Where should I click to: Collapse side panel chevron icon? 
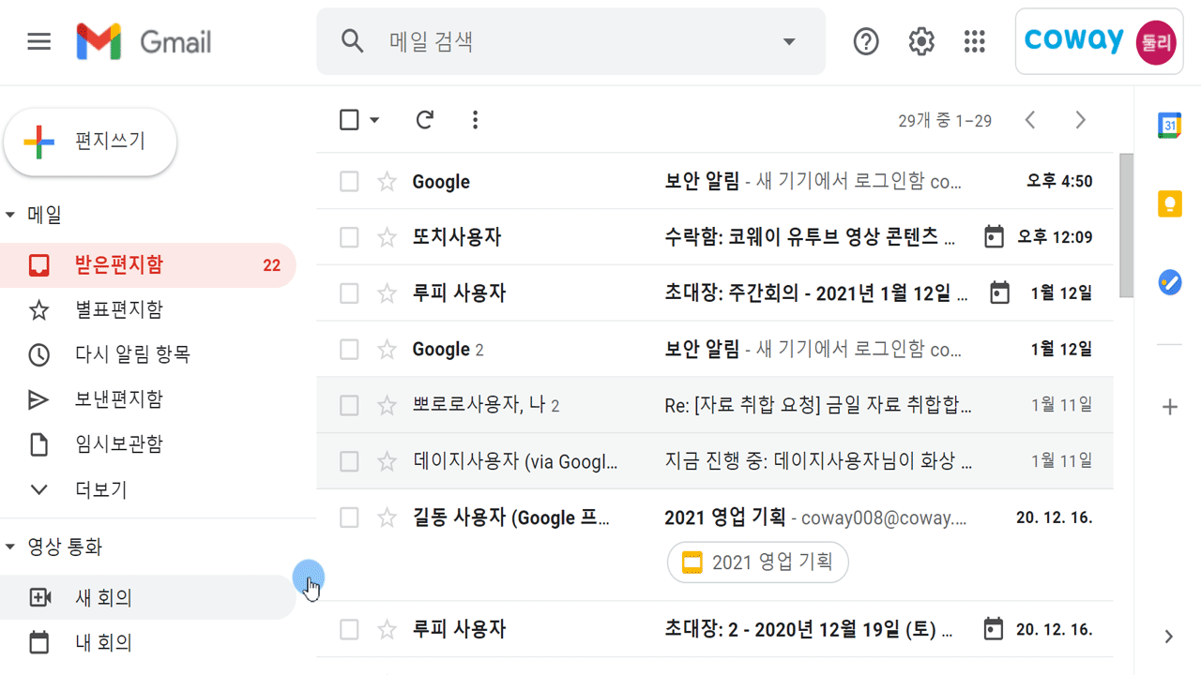[1169, 637]
